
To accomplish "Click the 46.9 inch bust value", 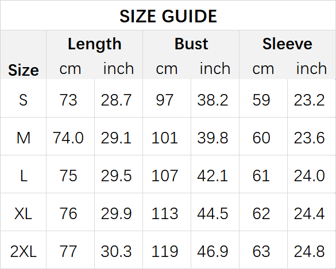I will coord(213,251).
